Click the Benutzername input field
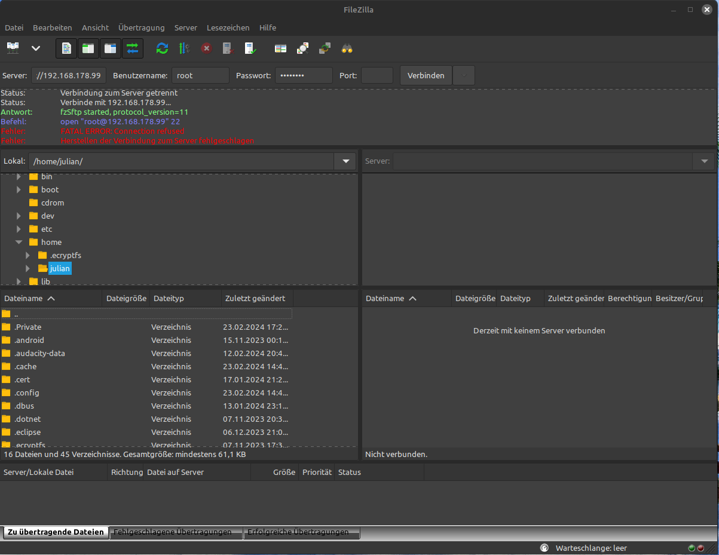Image resolution: width=719 pixels, height=555 pixels. (x=201, y=76)
